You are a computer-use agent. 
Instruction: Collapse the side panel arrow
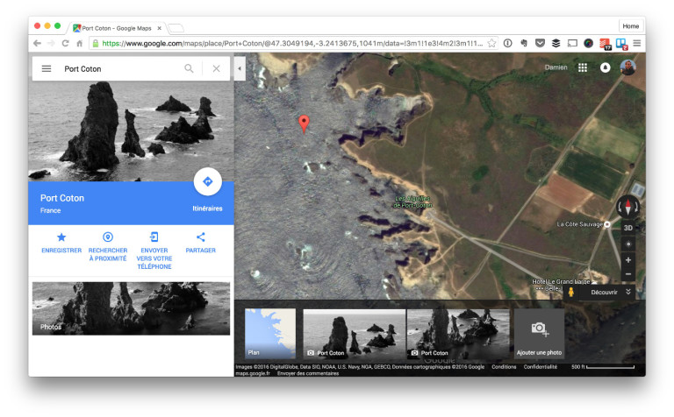click(x=240, y=67)
